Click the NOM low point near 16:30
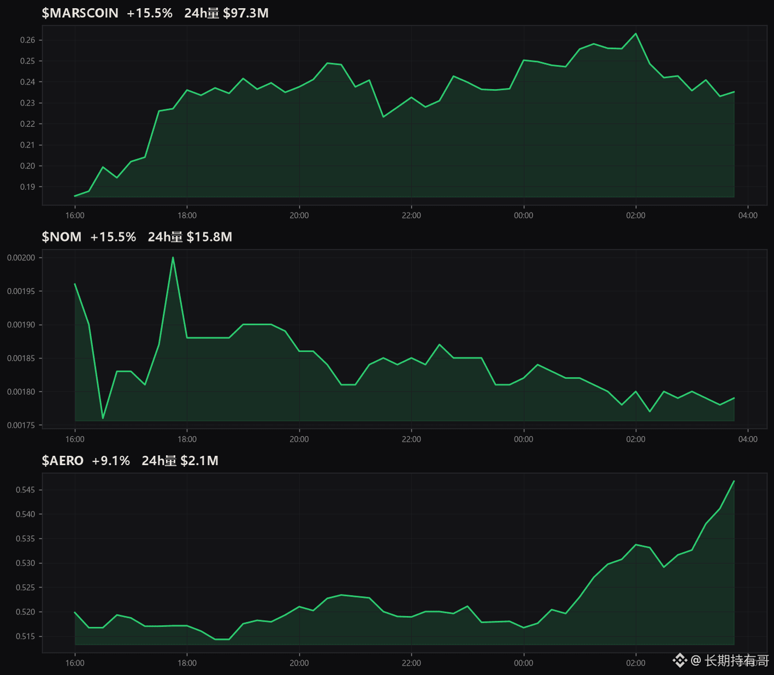The height and width of the screenshot is (675, 774). (103, 418)
